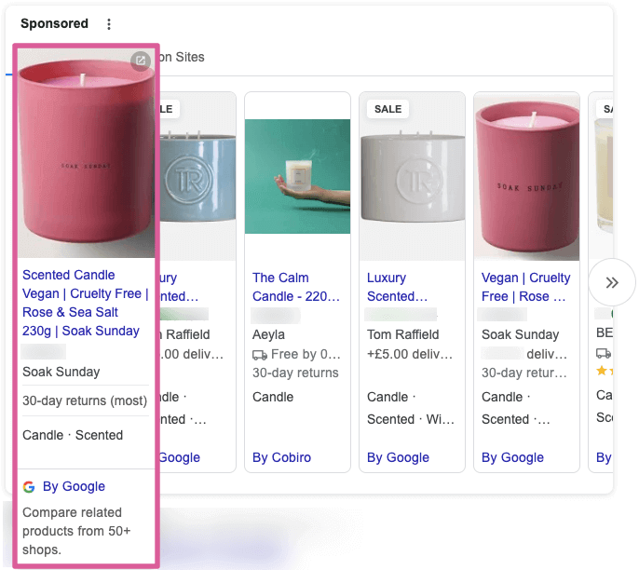
Task: Click the 'Aeyla' seller name
Action: click(x=268, y=334)
